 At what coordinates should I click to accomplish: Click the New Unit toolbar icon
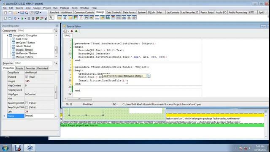pyautogui.click(x=5, y=13)
